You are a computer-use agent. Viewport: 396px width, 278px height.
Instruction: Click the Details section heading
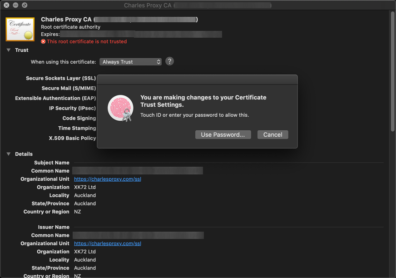click(24, 154)
